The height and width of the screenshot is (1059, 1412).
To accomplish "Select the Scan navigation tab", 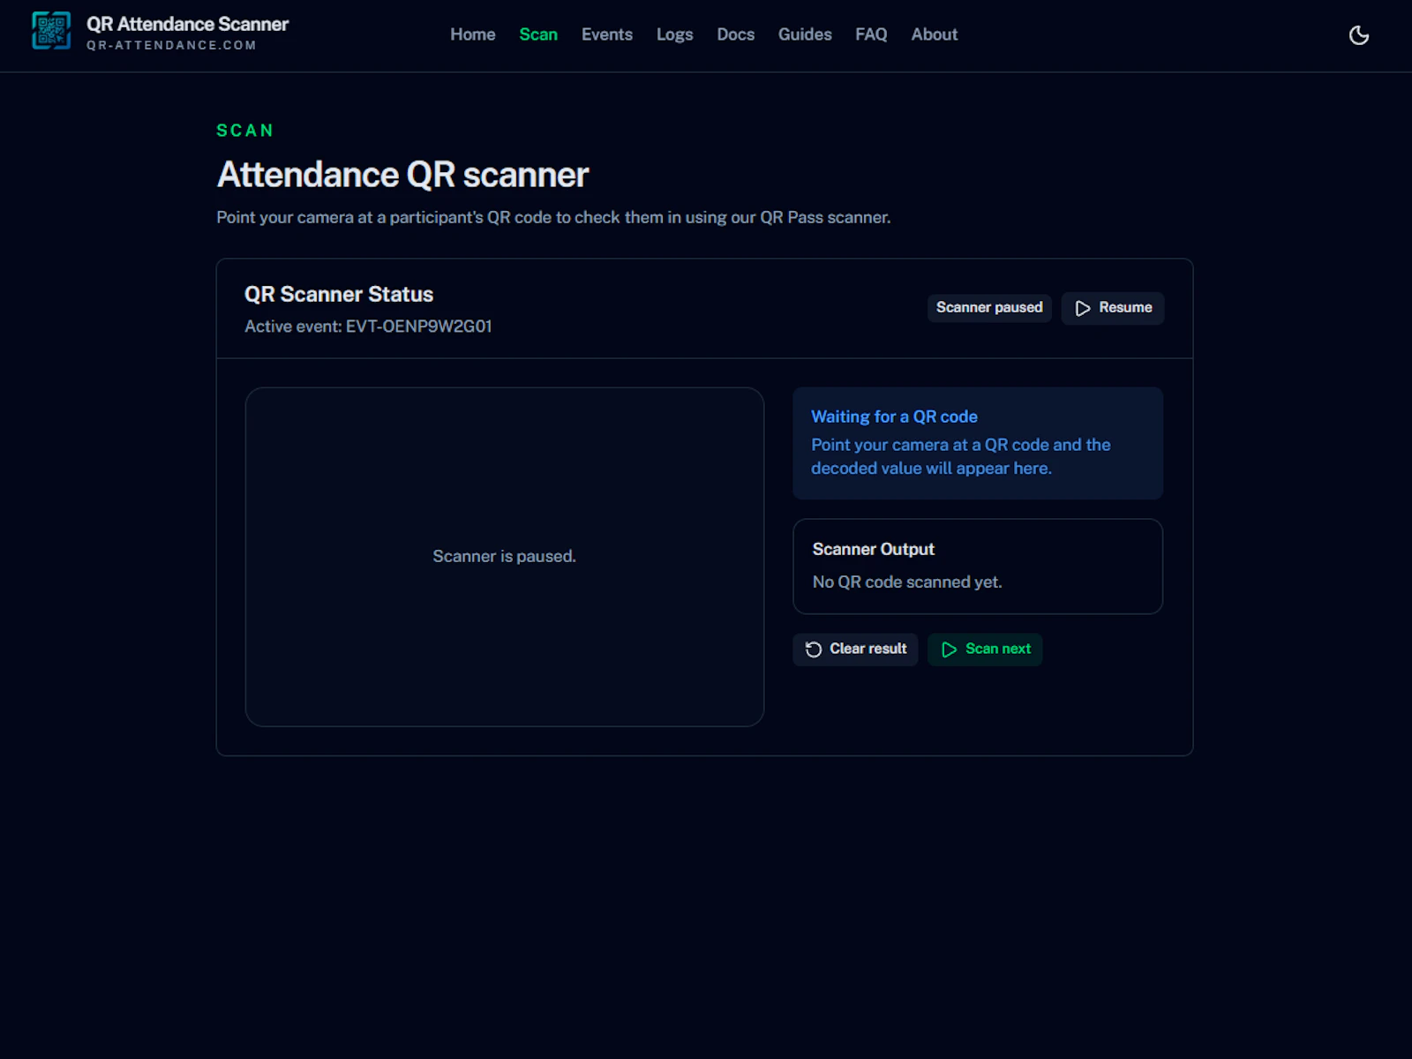I will click(538, 34).
